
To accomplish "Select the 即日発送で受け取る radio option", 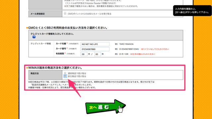I will 65,76.
